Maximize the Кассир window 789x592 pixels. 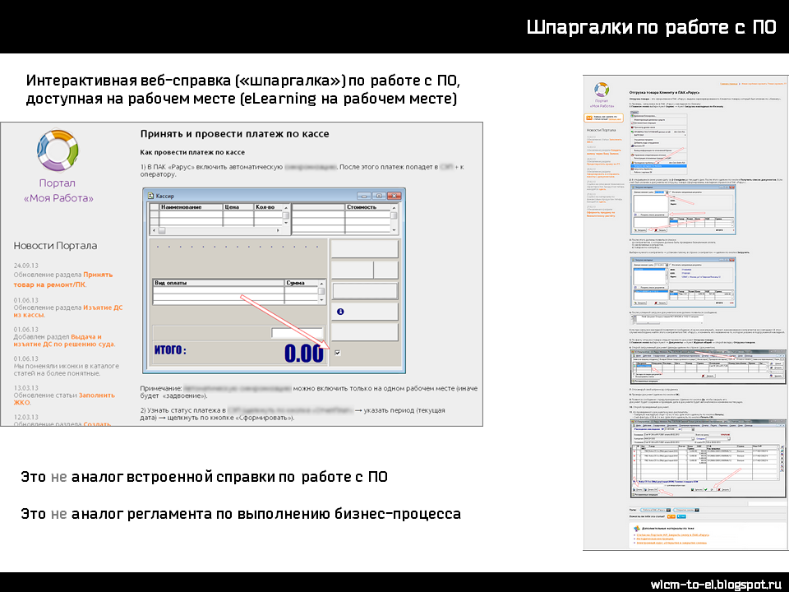click(379, 196)
